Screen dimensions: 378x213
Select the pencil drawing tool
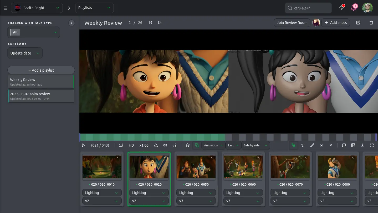pyautogui.click(x=312, y=145)
